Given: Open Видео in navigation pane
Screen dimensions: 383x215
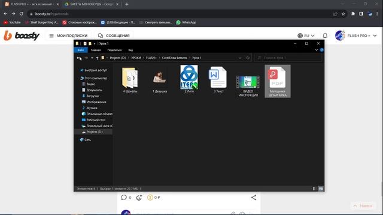Looking at the screenshot, I should (90, 84).
